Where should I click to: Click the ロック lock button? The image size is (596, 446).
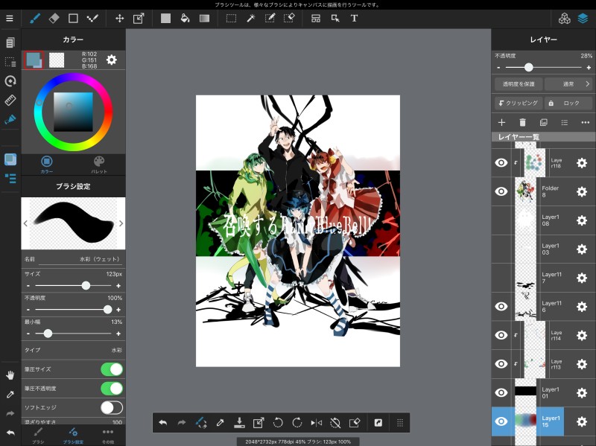click(x=568, y=103)
